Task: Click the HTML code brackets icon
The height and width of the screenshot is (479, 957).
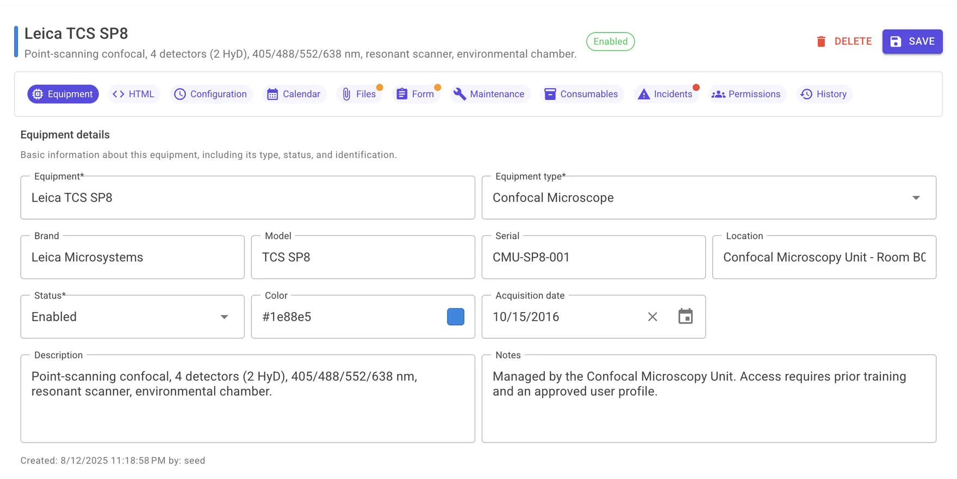Action: click(x=118, y=94)
